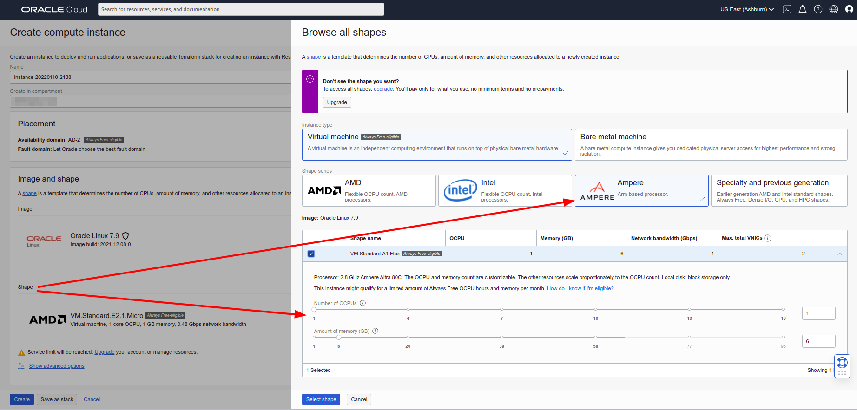Click the Create in compartment field

(x=151, y=101)
